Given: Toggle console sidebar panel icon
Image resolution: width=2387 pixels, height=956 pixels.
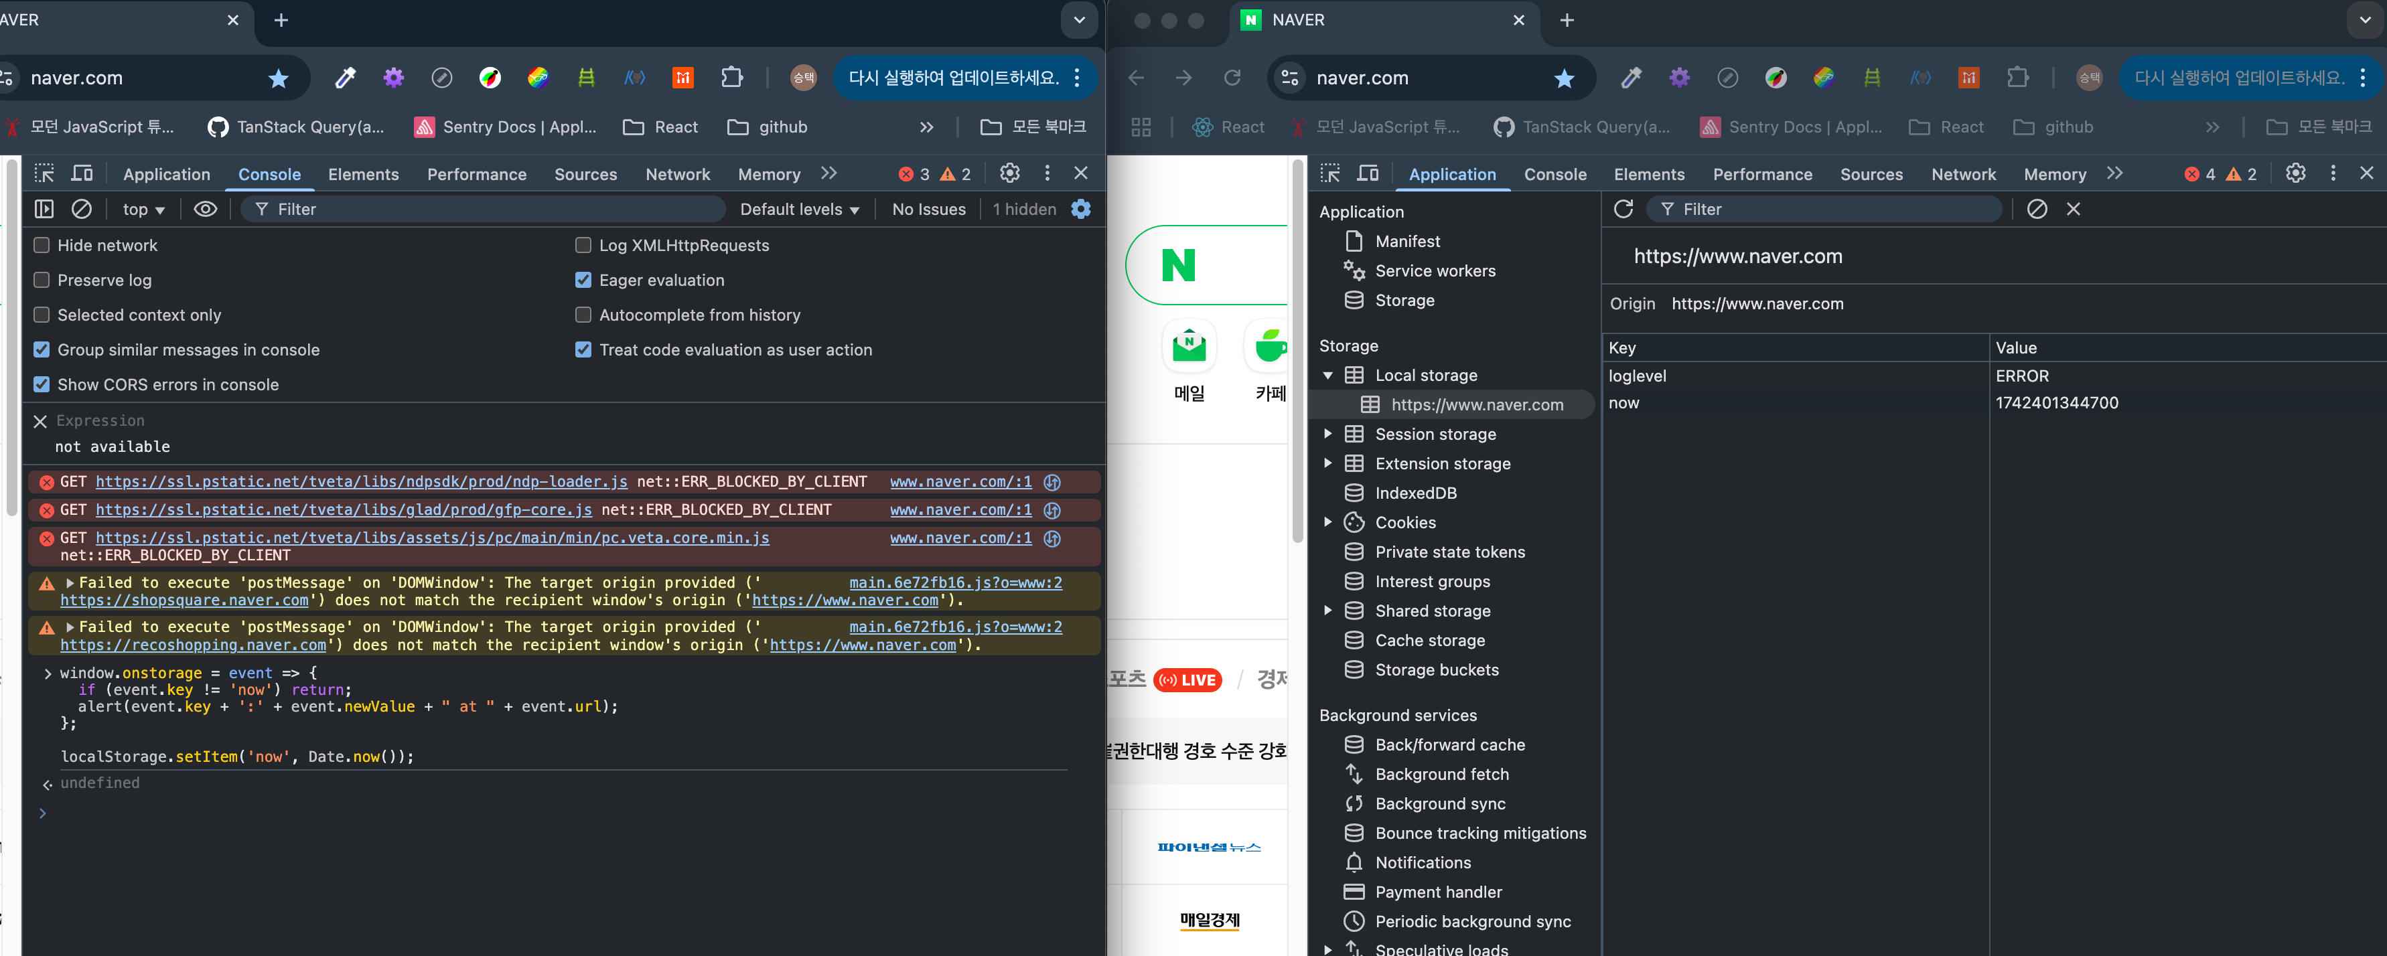Looking at the screenshot, I should (x=44, y=210).
